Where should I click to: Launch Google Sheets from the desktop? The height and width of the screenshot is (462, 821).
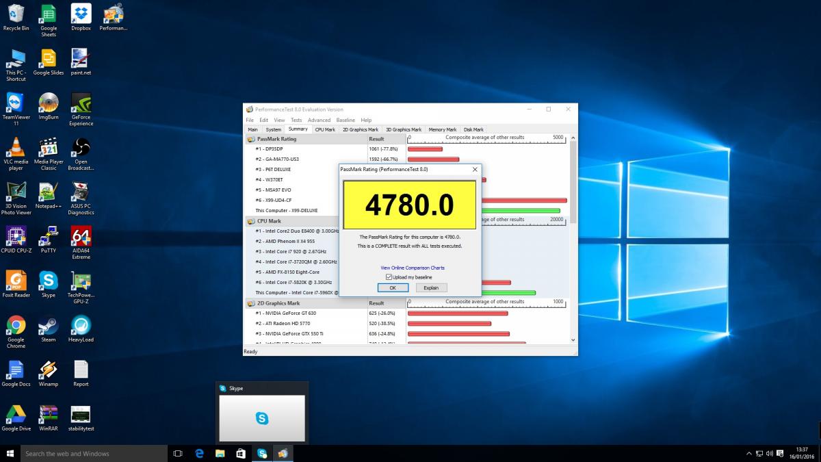tap(48, 21)
